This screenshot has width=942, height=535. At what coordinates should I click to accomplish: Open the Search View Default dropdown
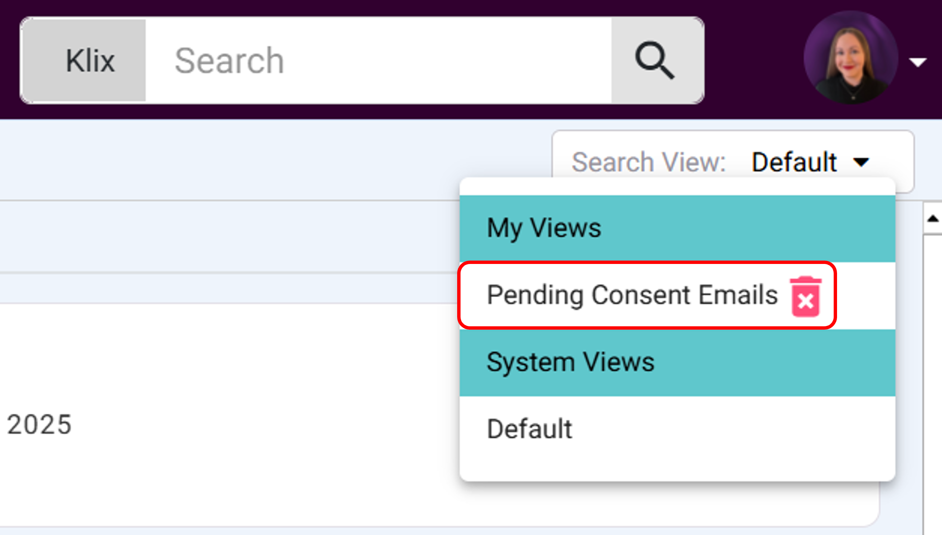[733, 161]
